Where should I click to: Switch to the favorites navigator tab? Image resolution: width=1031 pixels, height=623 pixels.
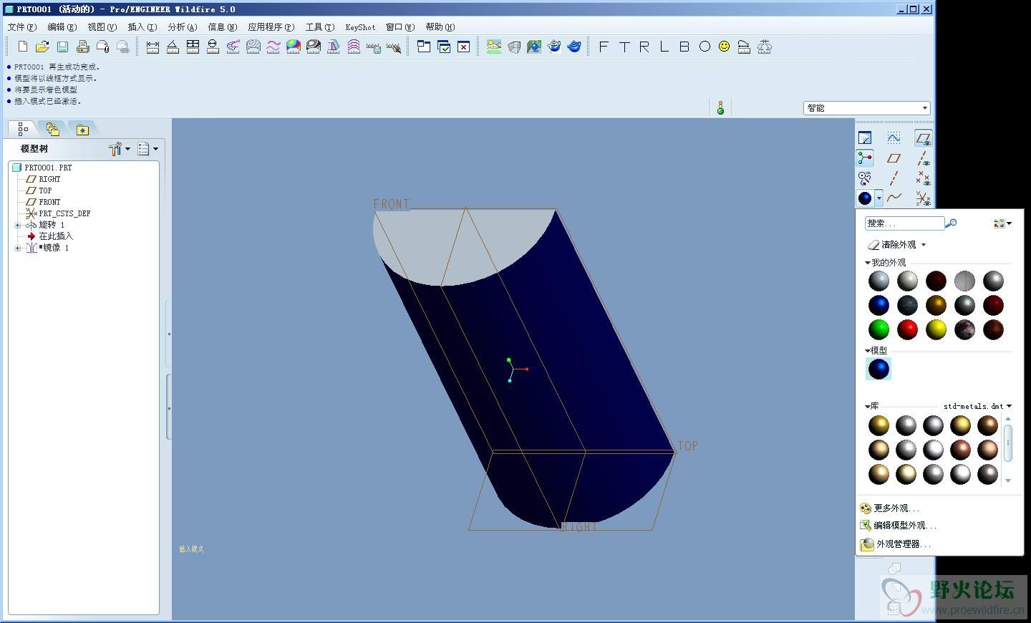click(x=82, y=129)
